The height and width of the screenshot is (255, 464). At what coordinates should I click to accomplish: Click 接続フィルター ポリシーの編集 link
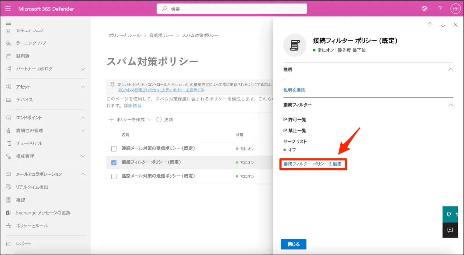(x=312, y=164)
